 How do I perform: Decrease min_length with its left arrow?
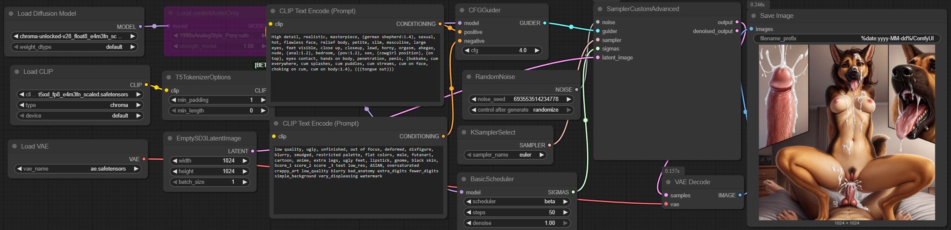(x=173, y=111)
